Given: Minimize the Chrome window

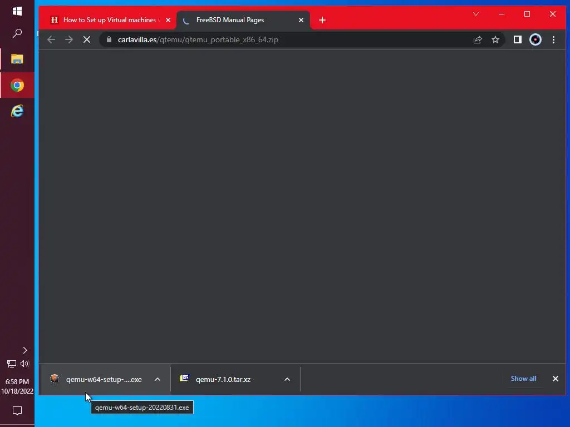Looking at the screenshot, I should [x=502, y=14].
